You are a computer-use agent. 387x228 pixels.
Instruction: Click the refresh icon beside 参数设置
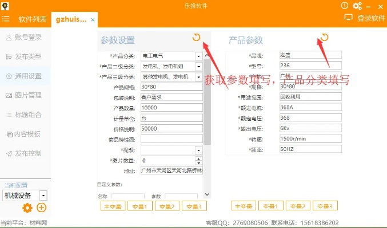(x=196, y=38)
